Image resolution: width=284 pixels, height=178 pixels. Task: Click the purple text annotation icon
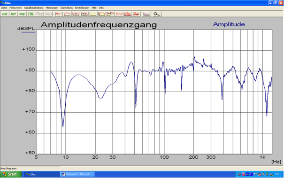point(146,14)
